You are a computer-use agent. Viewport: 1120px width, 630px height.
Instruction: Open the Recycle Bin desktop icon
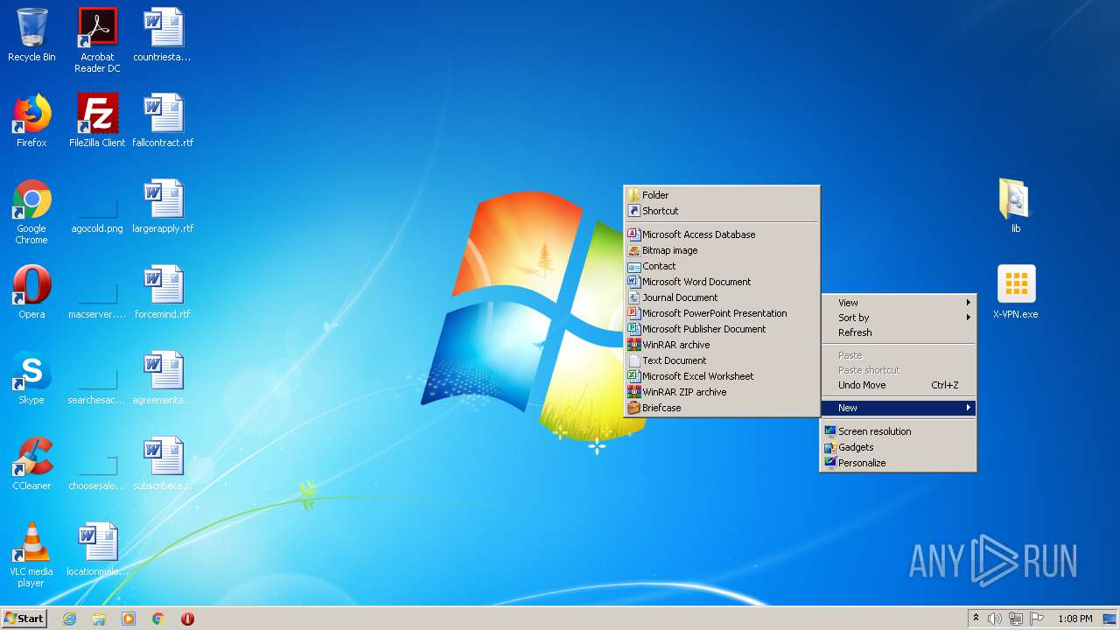pos(31,35)
